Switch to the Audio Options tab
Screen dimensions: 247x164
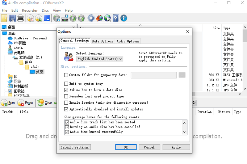[x=128, y=41]
